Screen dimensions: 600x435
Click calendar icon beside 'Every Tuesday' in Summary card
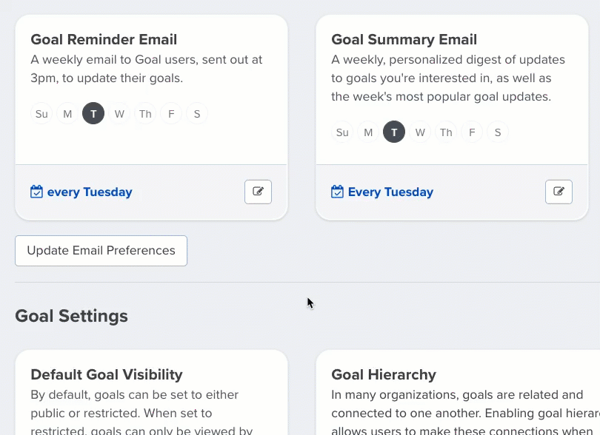(337, 192)
